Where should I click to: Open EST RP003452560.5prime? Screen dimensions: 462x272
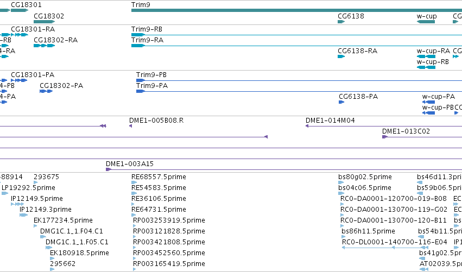(x=169, y=253)
